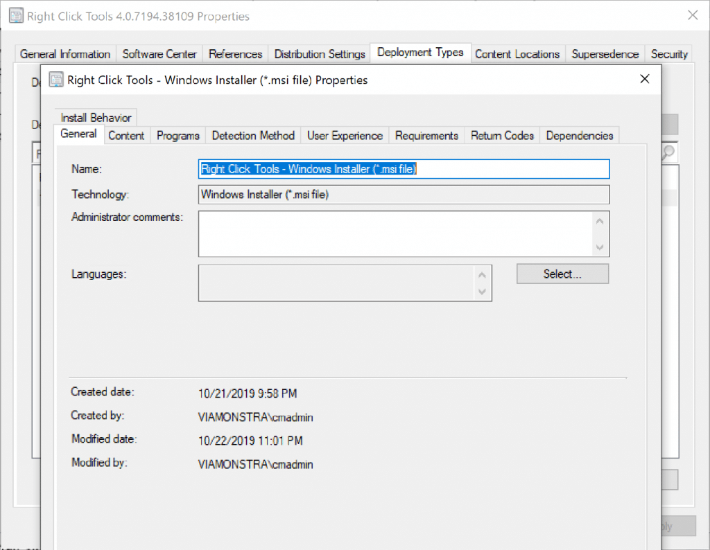Screen dimensions: 710x550
Task: Click the Name field containing Right Click Tools
Action: 404,168
